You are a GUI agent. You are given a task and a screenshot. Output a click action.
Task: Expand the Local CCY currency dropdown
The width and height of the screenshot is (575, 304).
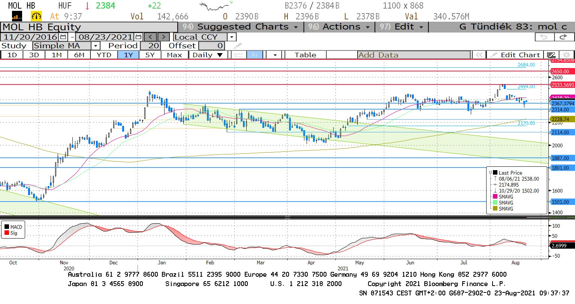pyautogui.click(x=232, y=37)
